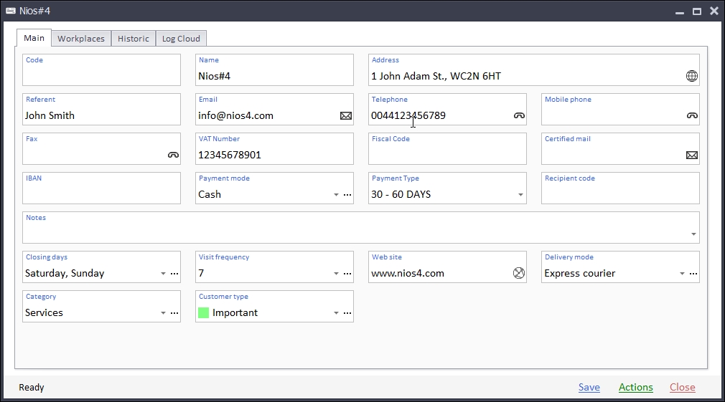
Task: Expand the Payment Type dropdown
Action: [x=520, y=195]
